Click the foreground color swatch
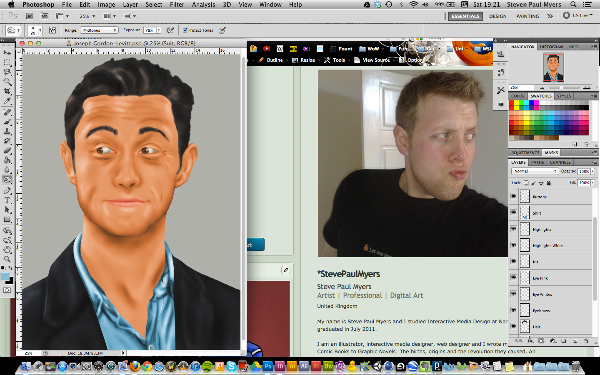This screenshot has width=600, height=375. pyautogui.click(x=5, y=276)
